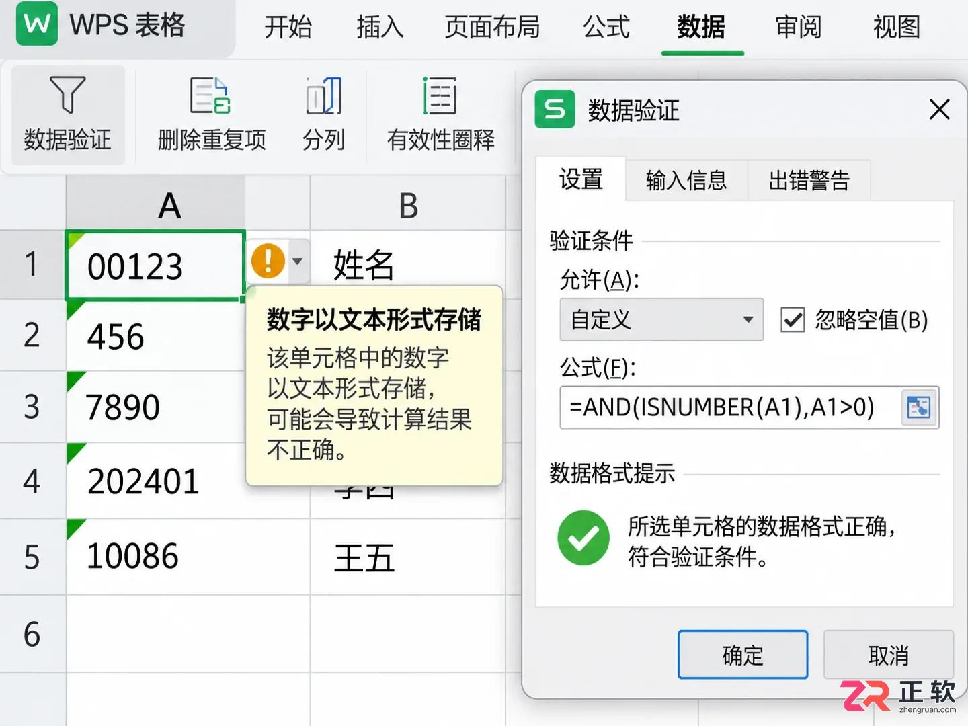Open the 开始 ribbon tab
Image resolution: width=968 pixels, height=726 pixels.
click(x=288, y=28)
